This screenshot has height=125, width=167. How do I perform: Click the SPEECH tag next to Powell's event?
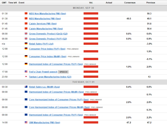click(64, 72)
